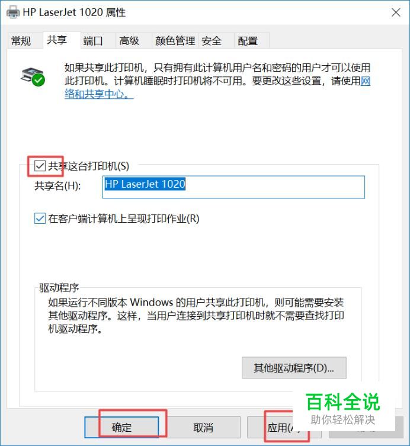The width and height of the screenshot is (410, 446).
Task: Click the printer icon in title bar
Action: click(13, 12)
